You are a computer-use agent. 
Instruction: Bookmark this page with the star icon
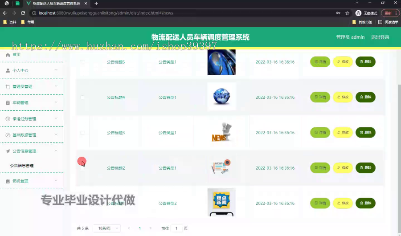point(347,13)
